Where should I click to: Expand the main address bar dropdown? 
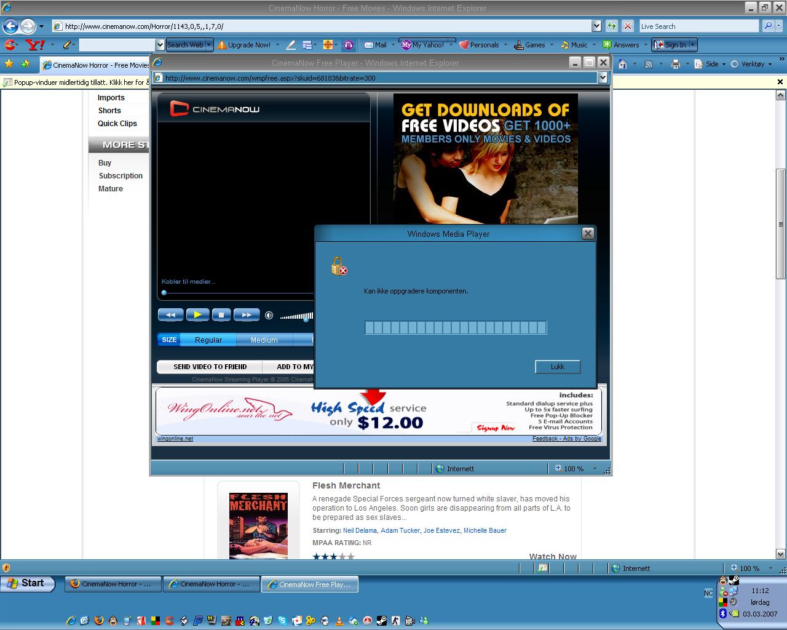pos(596,26)
